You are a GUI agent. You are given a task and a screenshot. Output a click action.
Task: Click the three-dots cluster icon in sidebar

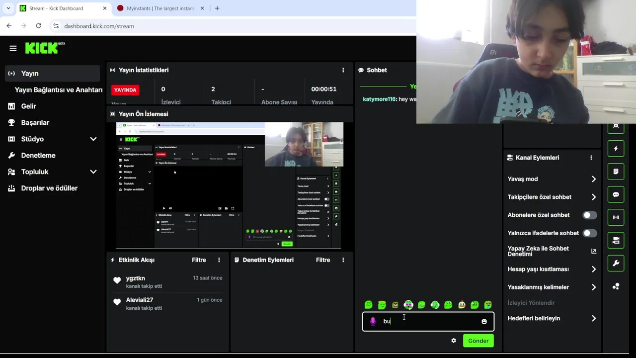(616, 286)
